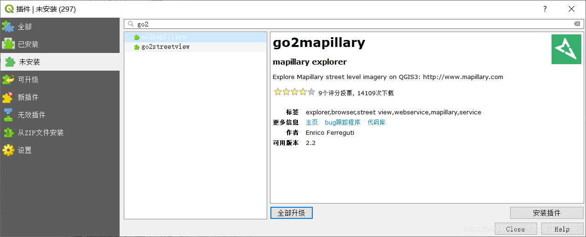Select go2streetview in plugin list
The height and width of the screenshot is (237, 586).
[x=195, y=47]
